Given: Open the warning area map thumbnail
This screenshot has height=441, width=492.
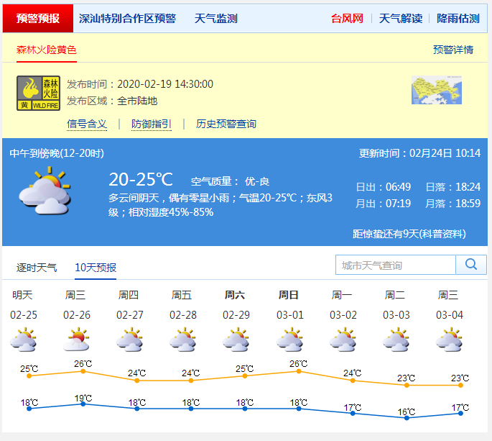Looking at the screenshot, I should pos(436,91).
